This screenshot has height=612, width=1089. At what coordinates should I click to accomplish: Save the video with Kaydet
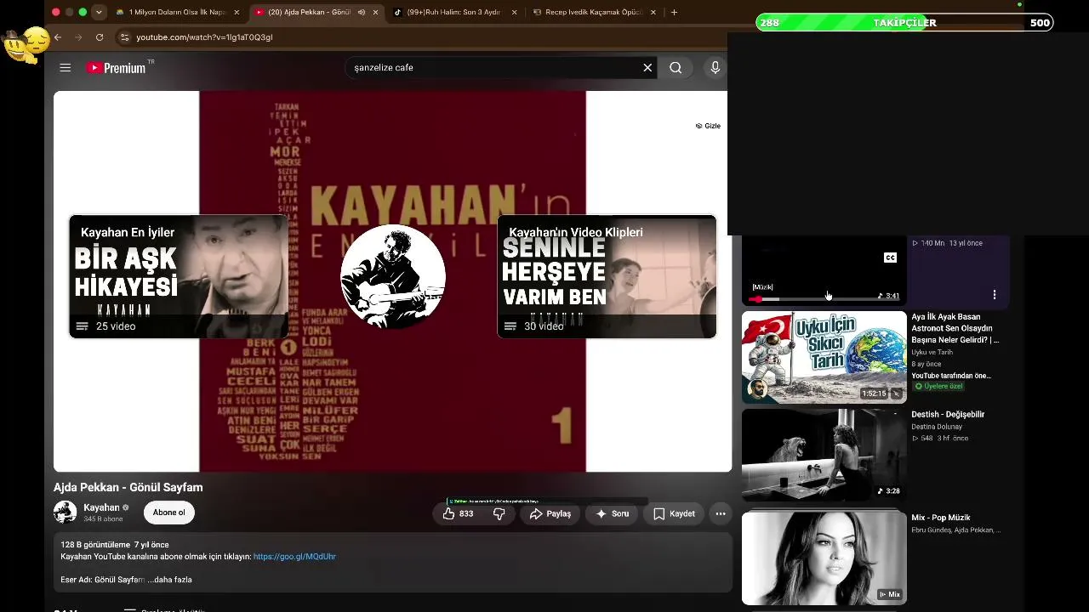coord(674,513)
